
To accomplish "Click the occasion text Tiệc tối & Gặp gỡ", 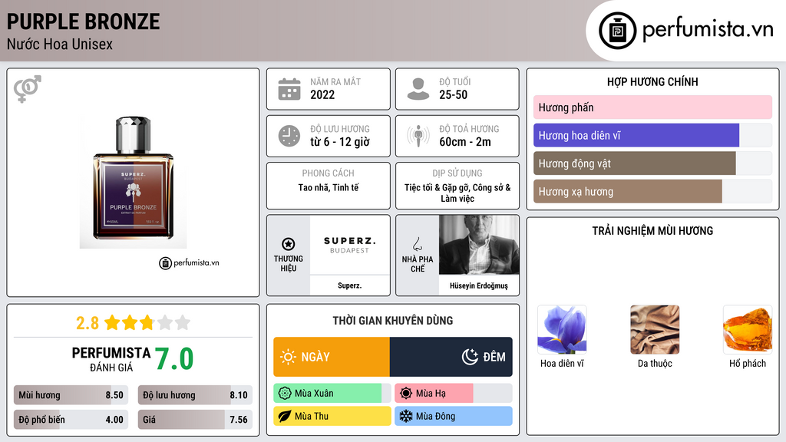I will (x=437, y=187).
